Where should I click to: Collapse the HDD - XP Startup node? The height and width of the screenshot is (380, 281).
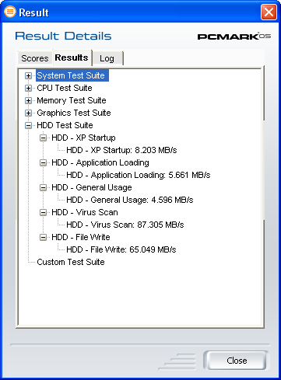click(x=43, y=138)
